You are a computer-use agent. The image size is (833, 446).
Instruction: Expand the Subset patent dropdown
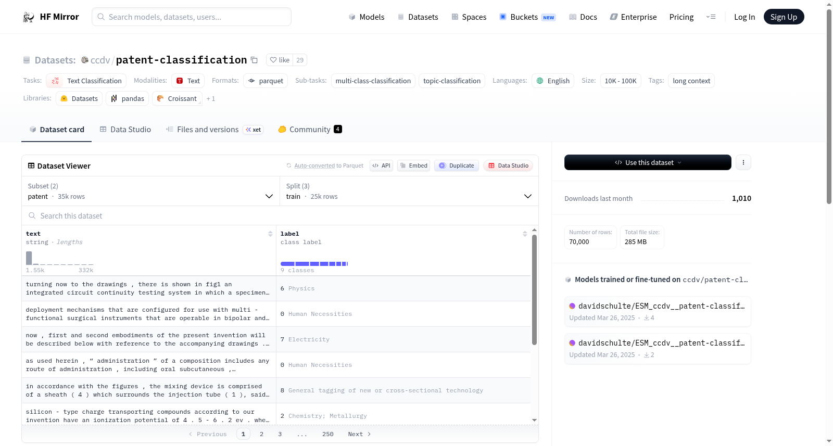(150, 191)
